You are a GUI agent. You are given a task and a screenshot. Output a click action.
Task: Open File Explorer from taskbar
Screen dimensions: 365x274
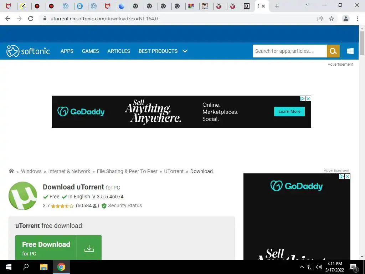coord(43,267)
